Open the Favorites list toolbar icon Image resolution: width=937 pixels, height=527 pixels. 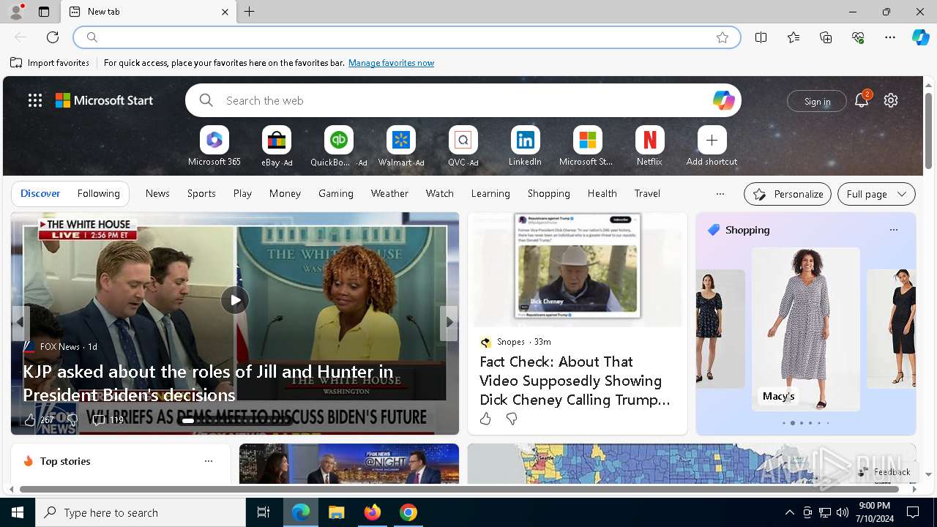[794, 37]
